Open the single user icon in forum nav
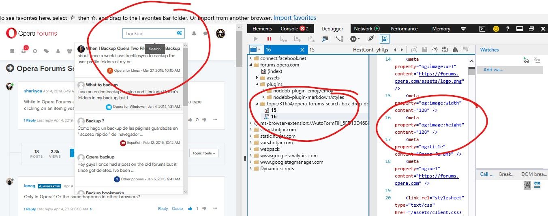Image resolution: width=548 pixels, height=216 pixels. point(58,51)
